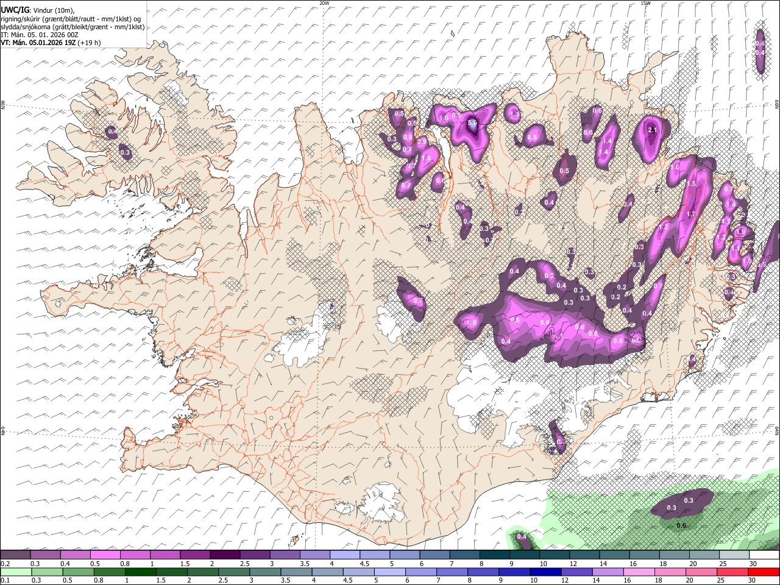
Task: Click the 'rigning/skúrir' description line
Action: click(x=71, y=19)
